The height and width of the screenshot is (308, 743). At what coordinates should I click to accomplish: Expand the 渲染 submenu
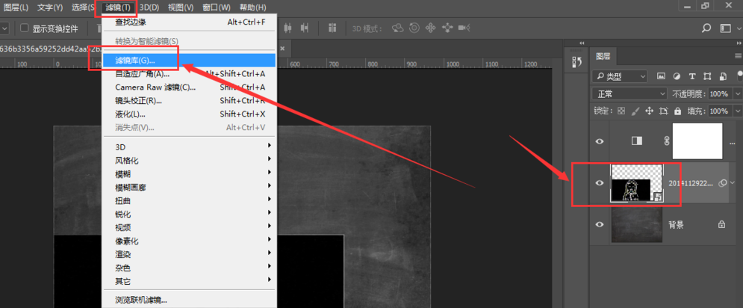pyautogui.click(x=190, y=254)
